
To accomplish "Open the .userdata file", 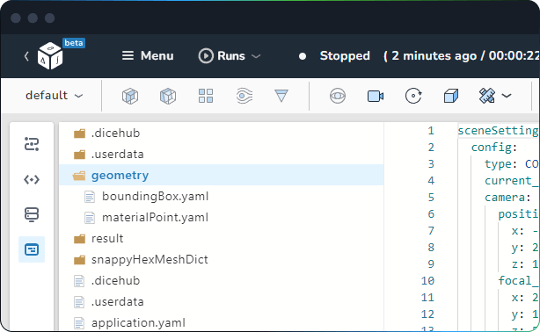I will tap(221, 301).
